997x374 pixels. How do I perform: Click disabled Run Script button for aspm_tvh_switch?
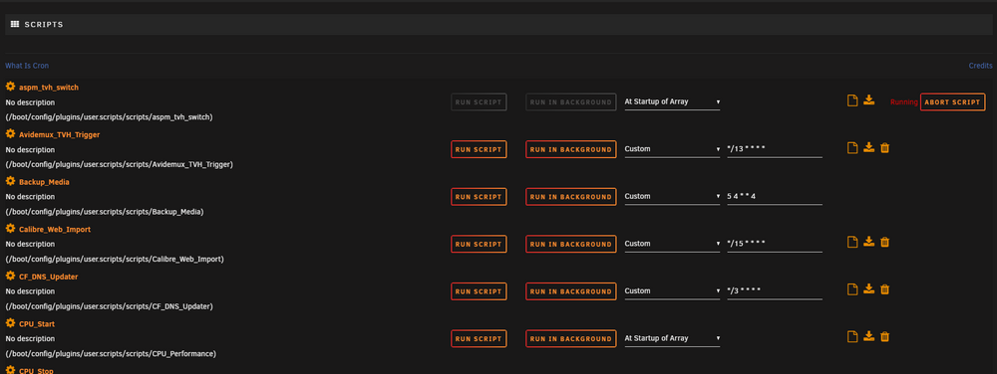pyautogui.click(x=479, y=102)
